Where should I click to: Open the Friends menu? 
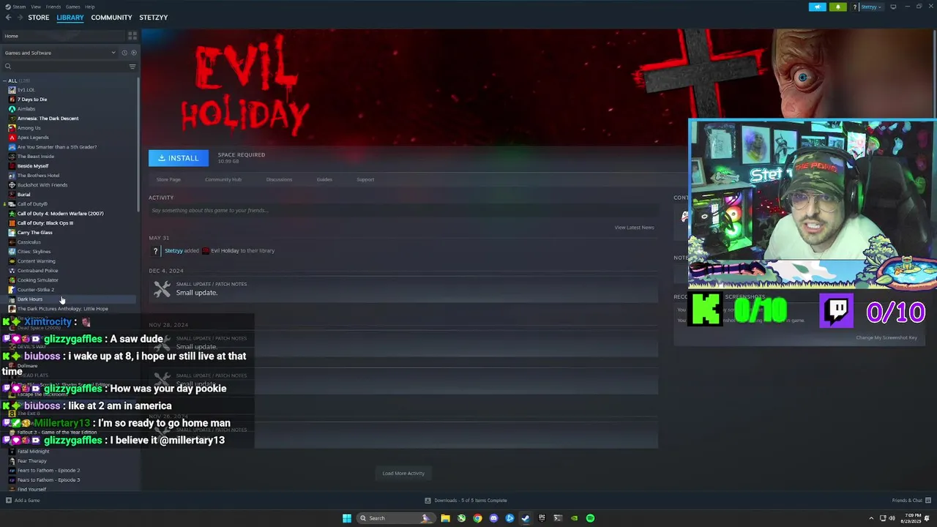click(53, 7)
